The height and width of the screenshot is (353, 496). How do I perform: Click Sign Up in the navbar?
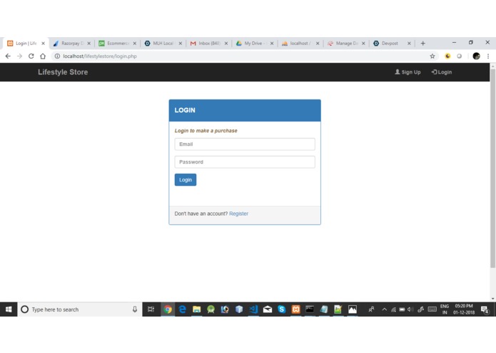pyautogui.click(x=408, y=72)
